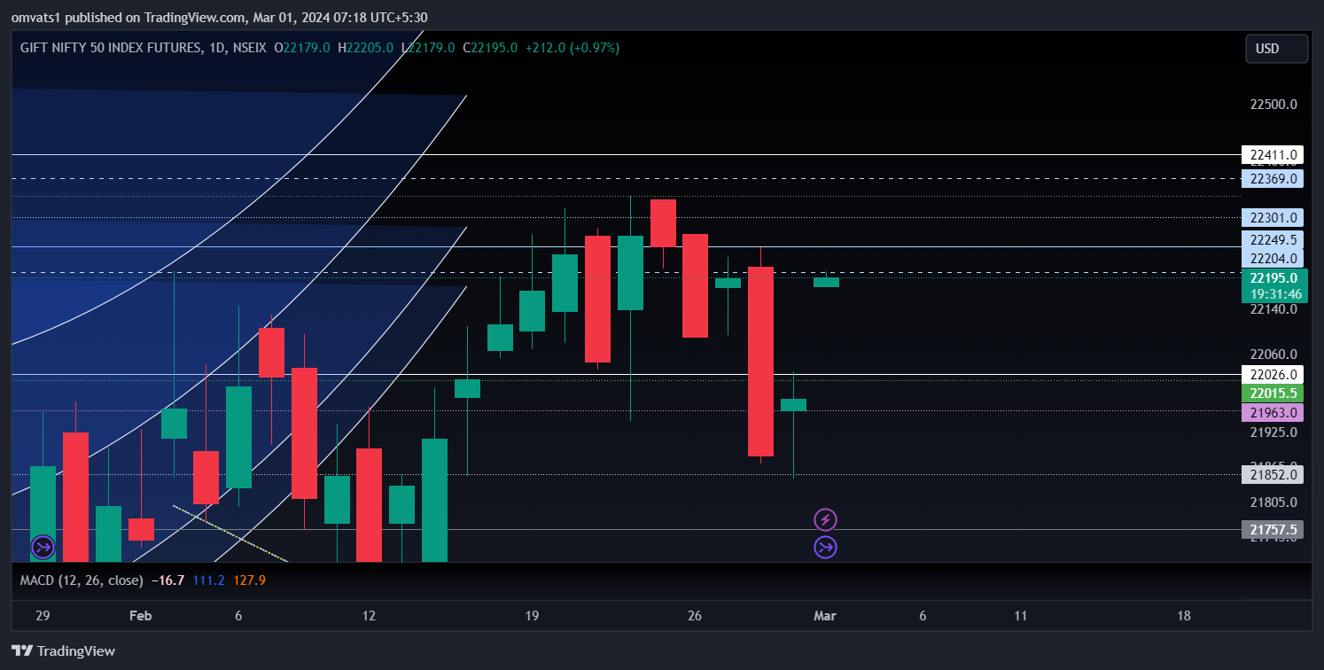Click the purple arrow icon near January 29
Screen dimensions: 1324x670
point(43,547)
